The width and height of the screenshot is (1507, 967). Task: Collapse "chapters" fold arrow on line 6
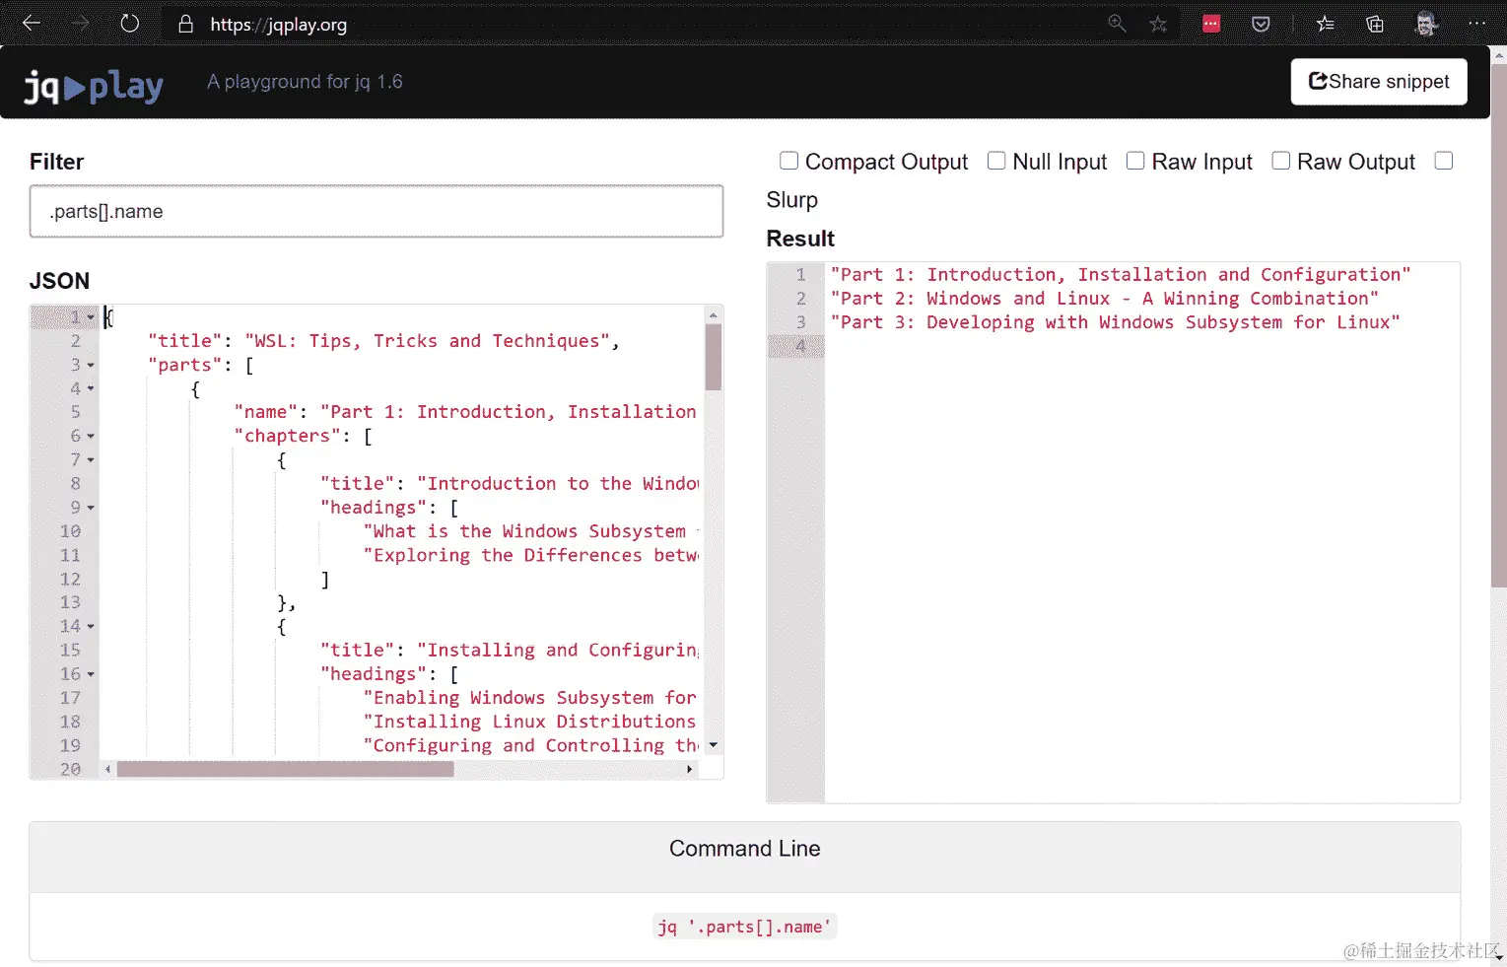[x=91, y=436]
